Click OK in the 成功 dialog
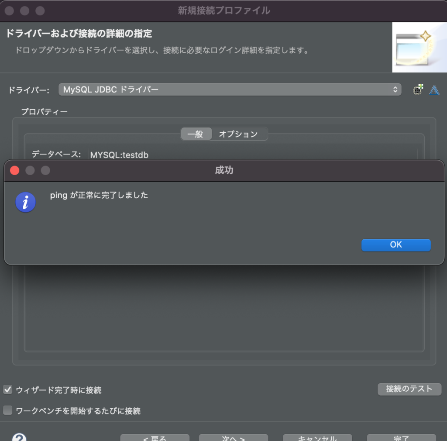 pos(395,245)
